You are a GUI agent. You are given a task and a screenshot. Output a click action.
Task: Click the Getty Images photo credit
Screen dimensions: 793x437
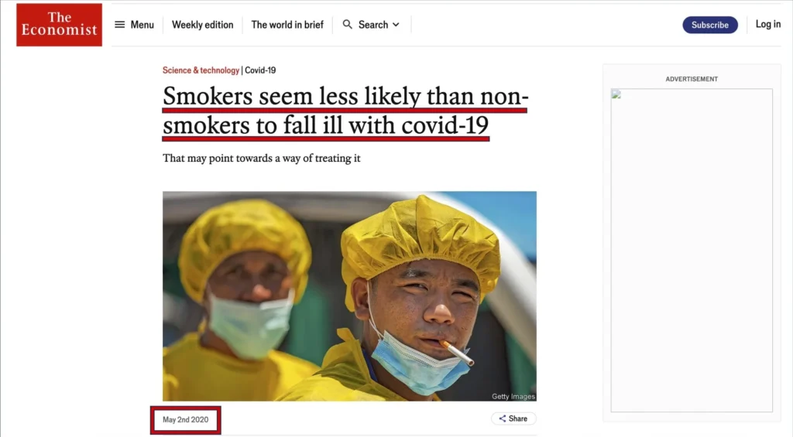click(x=513, y=396)
